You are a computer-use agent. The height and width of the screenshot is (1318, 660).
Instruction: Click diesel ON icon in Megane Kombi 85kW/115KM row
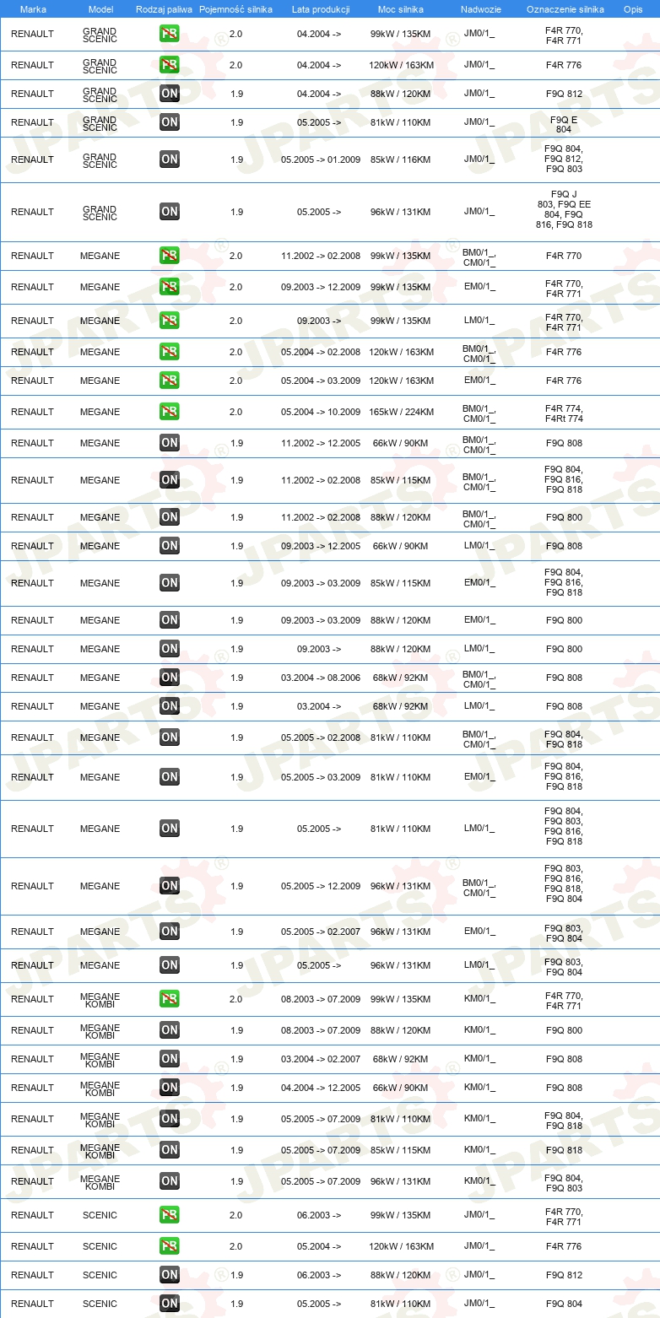tap(170, 1150)
